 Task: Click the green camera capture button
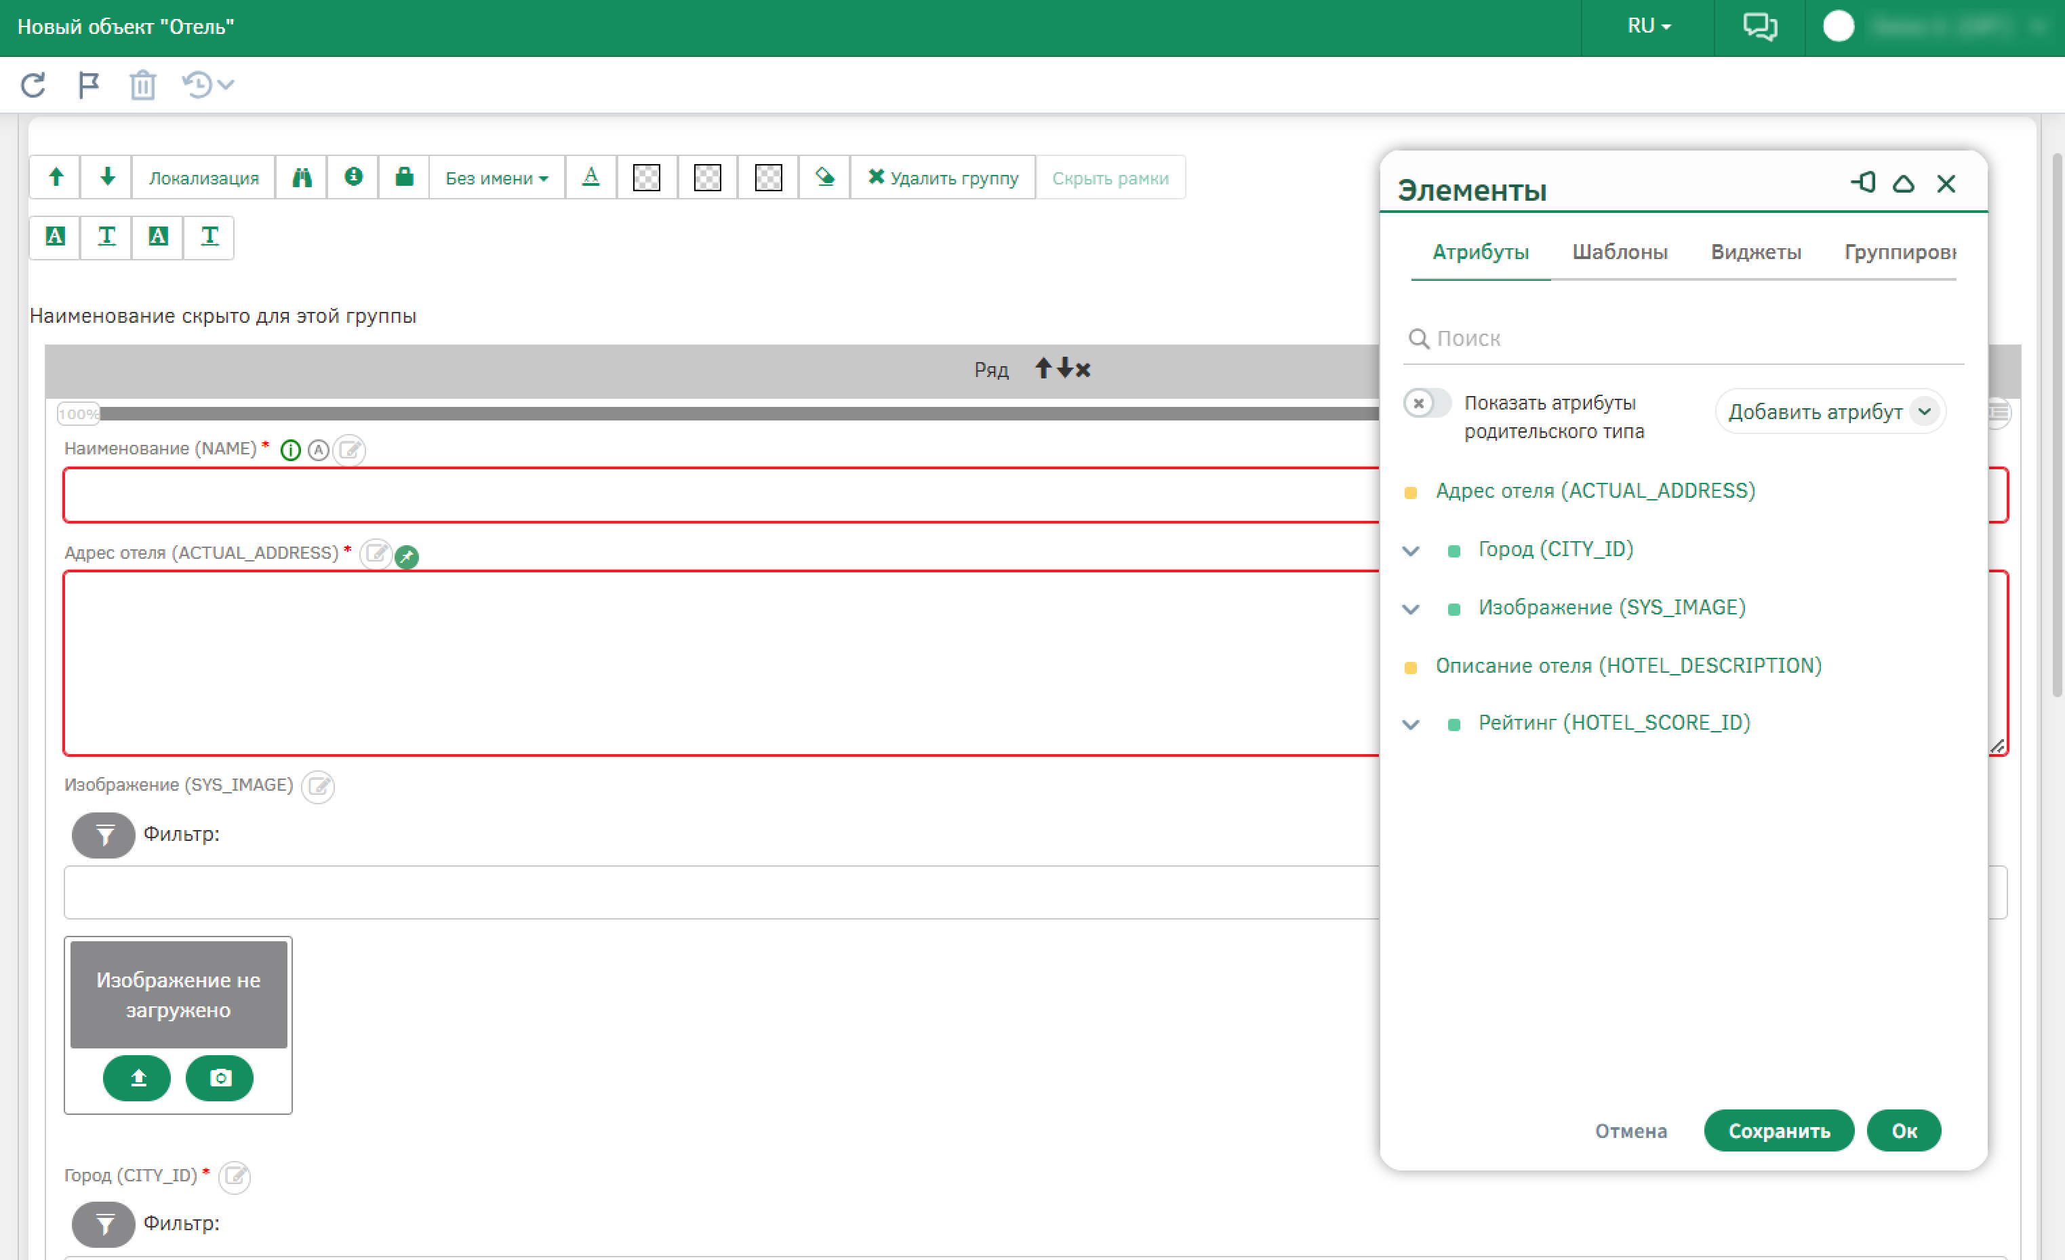coord(220,1078)
